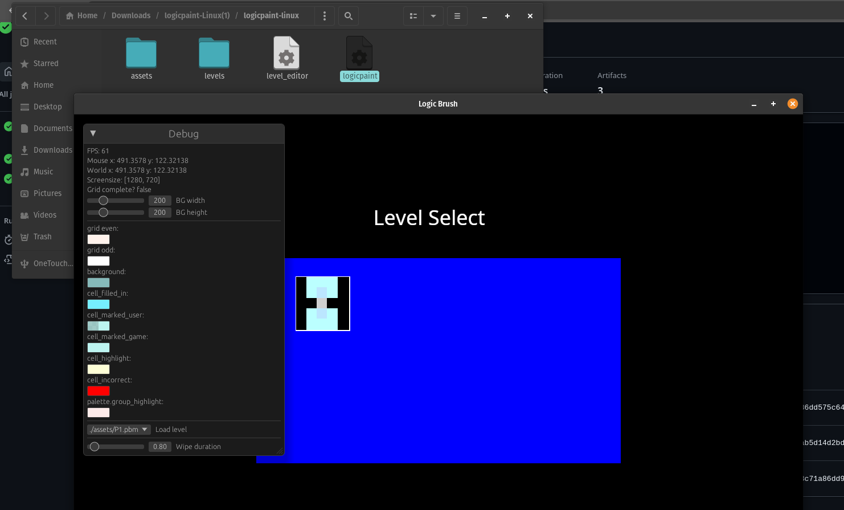The image size is (844, 510).
Task: Collapse the Debug panel triangle
Action: pyautogui.click(x=93, y=133)
